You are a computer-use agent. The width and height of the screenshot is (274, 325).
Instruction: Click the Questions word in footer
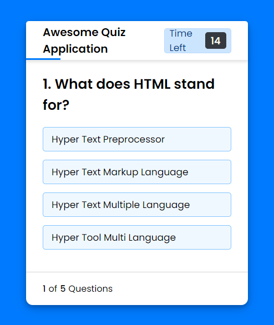point(90,289)
